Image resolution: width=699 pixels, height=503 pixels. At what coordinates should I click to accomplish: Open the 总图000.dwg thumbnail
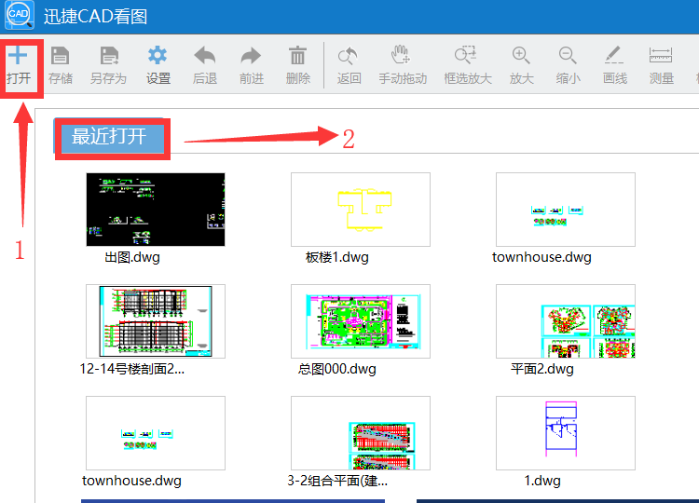click(361, 321)
